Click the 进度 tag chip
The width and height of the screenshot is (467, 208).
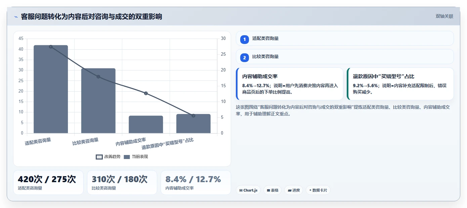click(294, 190)
